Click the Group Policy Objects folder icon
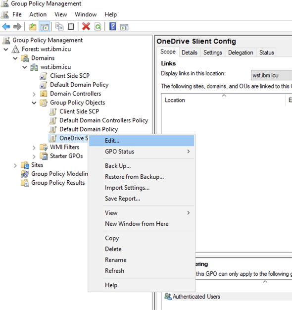This screenshot has height=310, width=292. pyautogui.click(x=44, y=103)
